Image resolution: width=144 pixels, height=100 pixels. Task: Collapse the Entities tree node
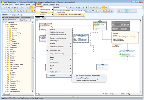click(6, 27)
